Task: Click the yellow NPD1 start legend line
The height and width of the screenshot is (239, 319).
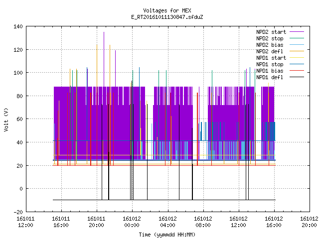Action: 297,58
